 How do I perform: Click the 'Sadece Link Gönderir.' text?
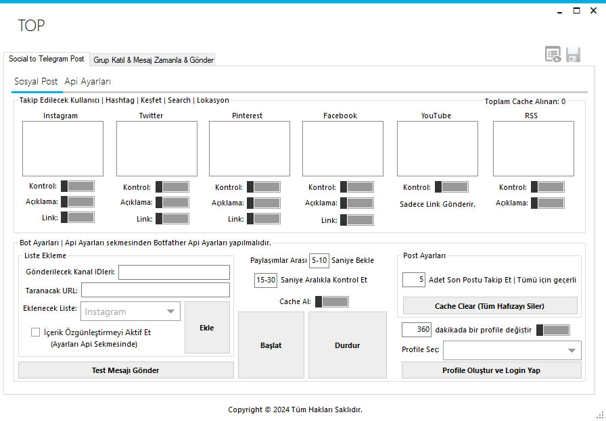tap(438, 204)
